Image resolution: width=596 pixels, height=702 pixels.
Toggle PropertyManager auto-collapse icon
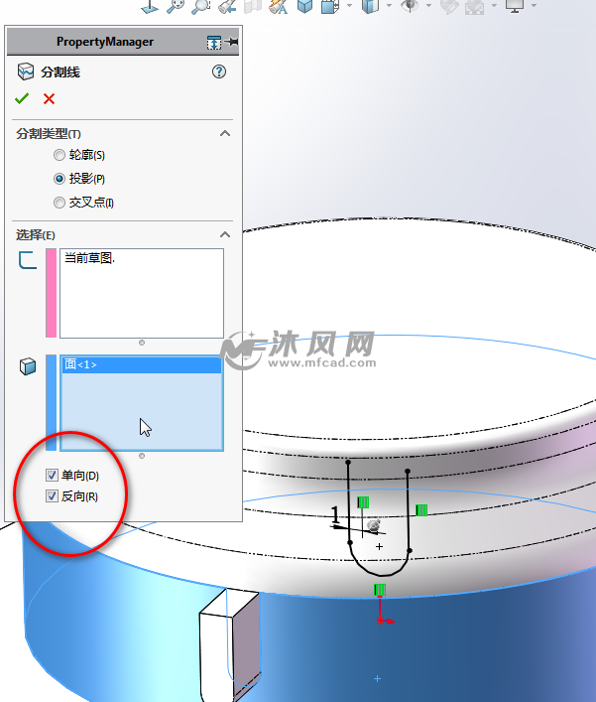[214, 43]
